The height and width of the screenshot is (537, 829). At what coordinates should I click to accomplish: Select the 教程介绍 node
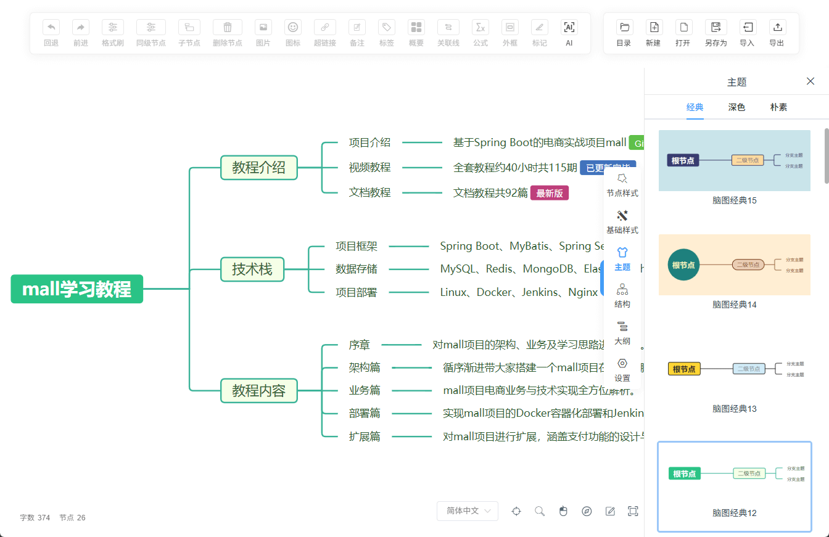[x=259, y=168]
